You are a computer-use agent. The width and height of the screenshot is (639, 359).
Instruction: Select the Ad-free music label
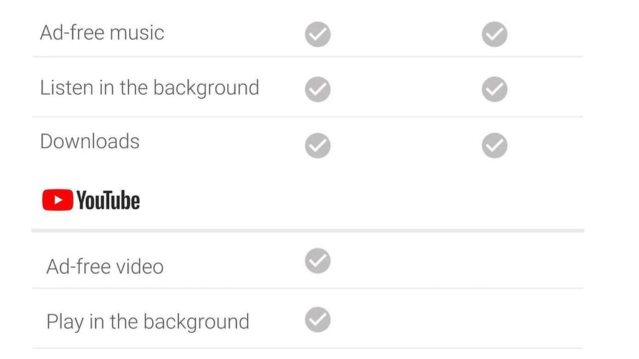click(102, 32)
